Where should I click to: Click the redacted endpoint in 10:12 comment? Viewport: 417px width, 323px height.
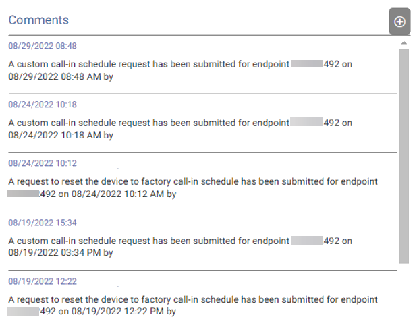tap(24, 194)
